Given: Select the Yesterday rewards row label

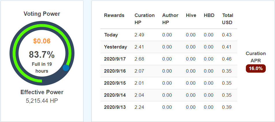Looking at the screenshot, I should (115, 47).
